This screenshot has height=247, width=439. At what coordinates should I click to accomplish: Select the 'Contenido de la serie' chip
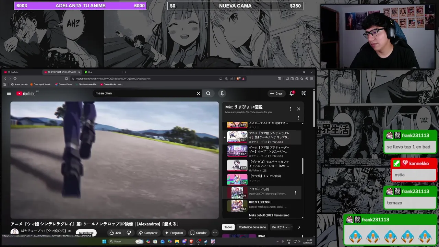[252, 227]
